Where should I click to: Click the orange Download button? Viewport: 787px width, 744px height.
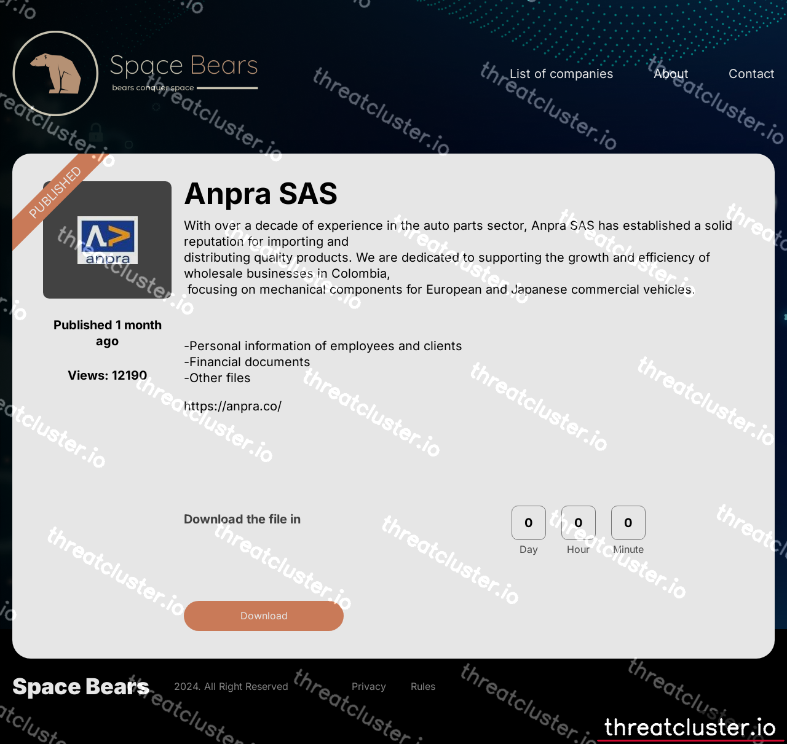pos(264,616)
